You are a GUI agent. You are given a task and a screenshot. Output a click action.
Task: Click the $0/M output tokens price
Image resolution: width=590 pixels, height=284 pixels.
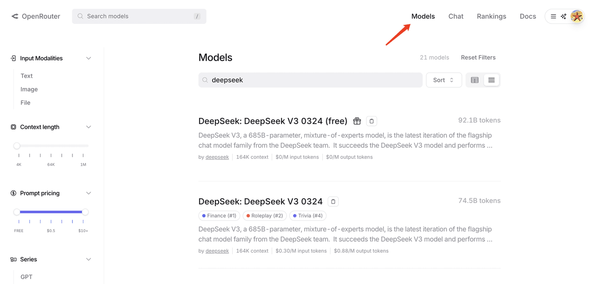pyautogui.click(x=349, y=157)
